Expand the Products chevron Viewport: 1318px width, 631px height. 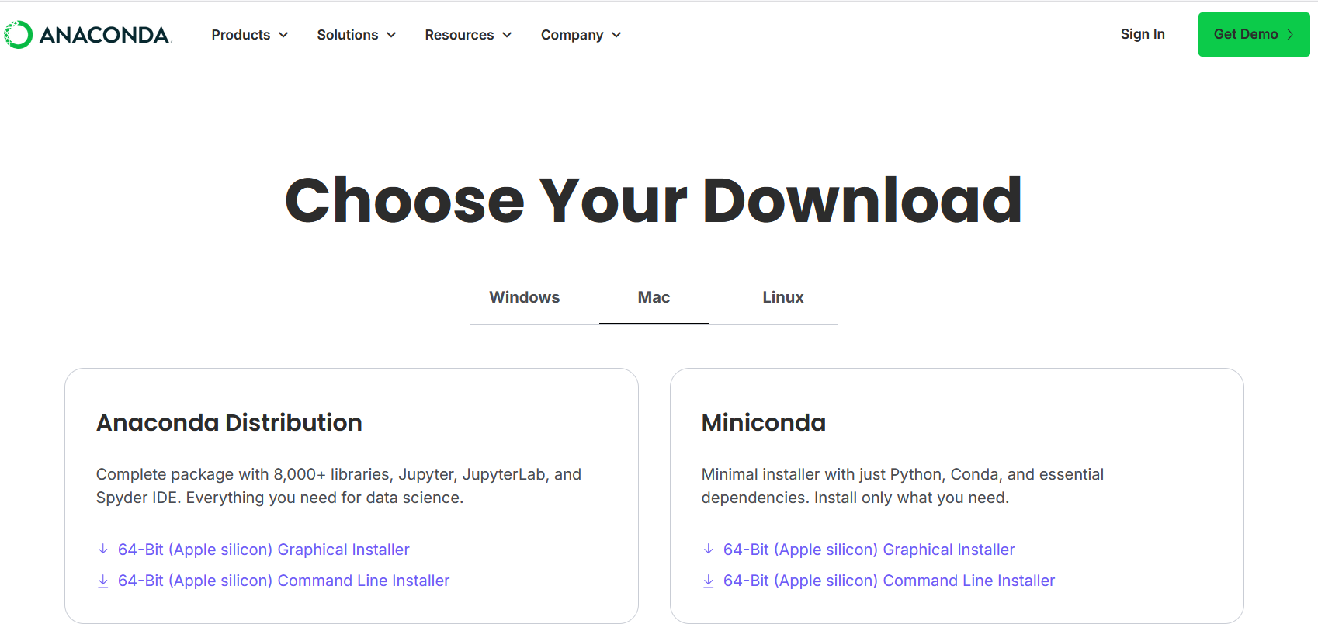coord(283,35)
